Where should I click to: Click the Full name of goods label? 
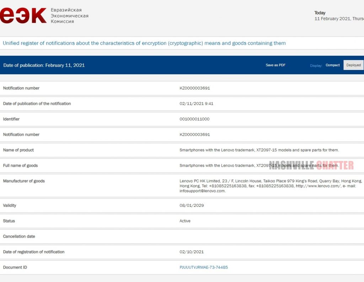pos(20,166)
